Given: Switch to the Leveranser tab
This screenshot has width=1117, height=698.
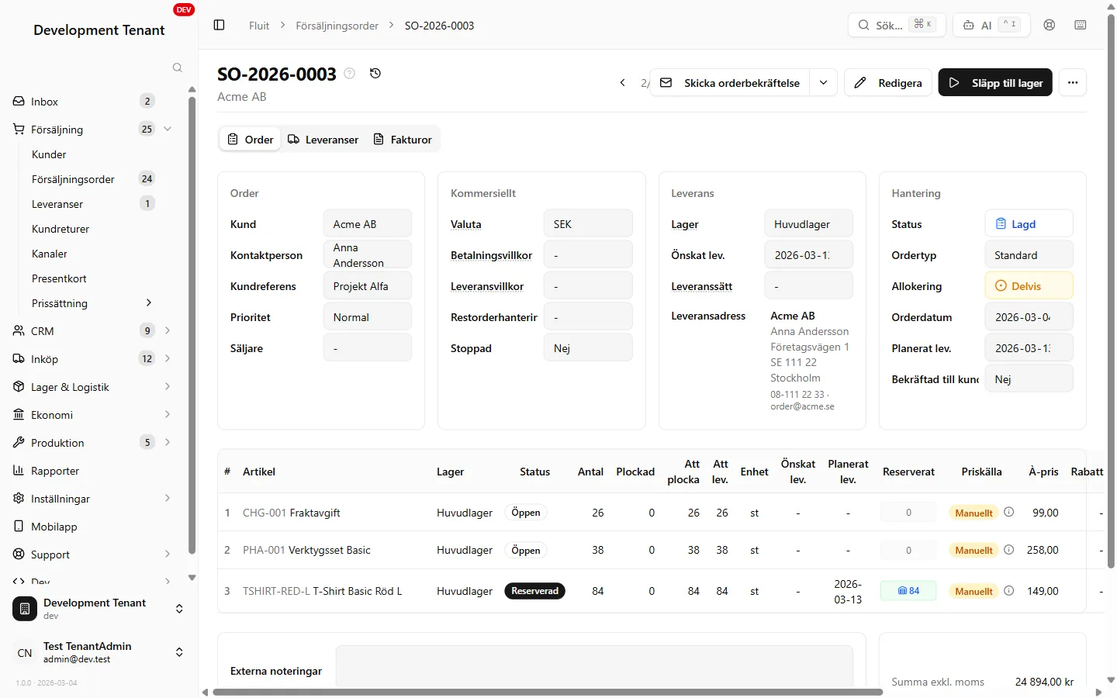Looking at the screenshot, I should pos(323,140).
